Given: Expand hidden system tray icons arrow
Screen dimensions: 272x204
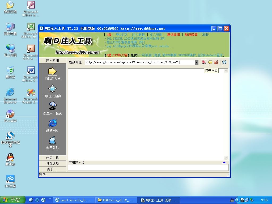Looking at the screenshot, I should pos(237,200).
